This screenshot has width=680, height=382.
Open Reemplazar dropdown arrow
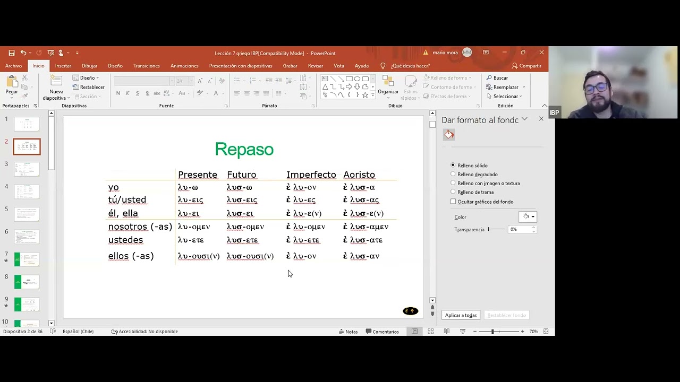click(523, 87)
